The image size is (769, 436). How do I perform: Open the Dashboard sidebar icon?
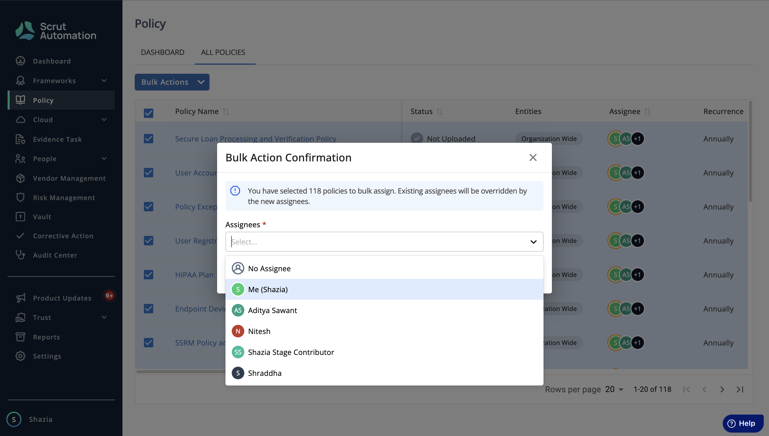click(20, 61)
